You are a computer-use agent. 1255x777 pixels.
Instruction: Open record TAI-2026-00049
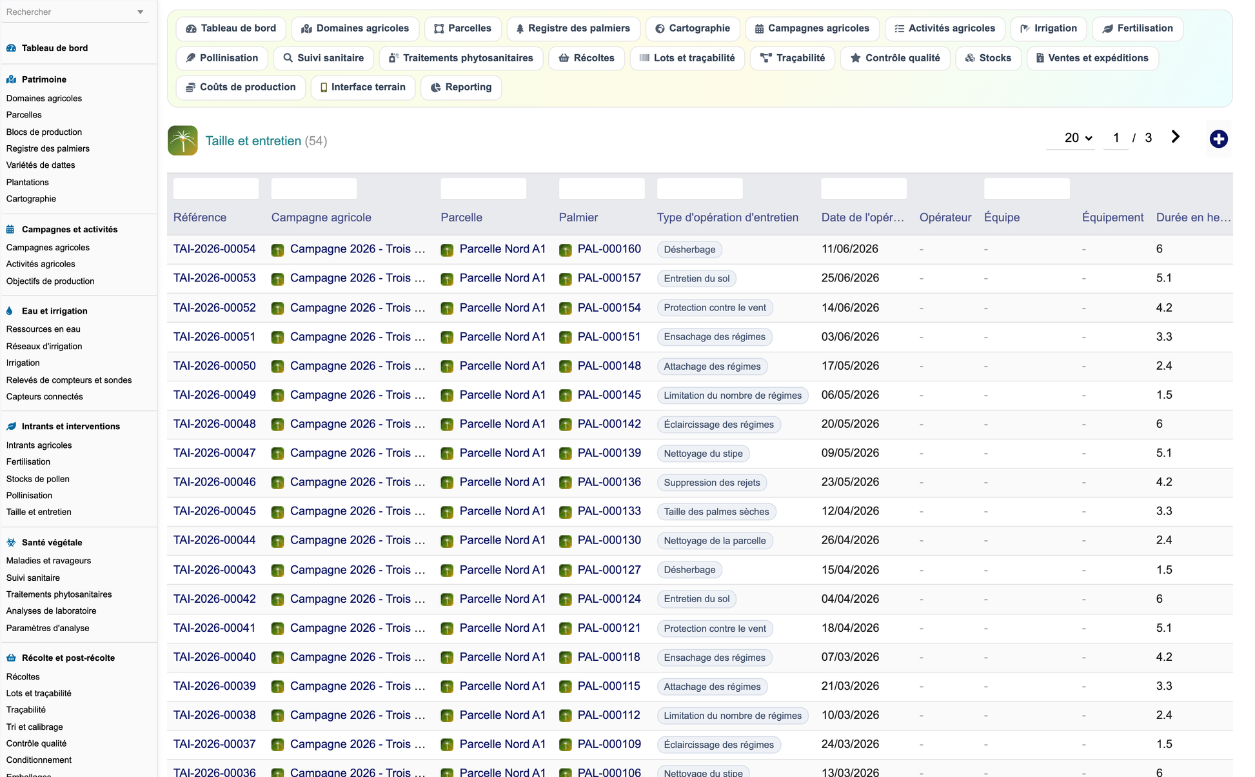(x=214, y=395)
